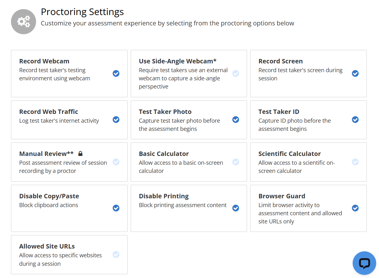Enable the Scientific Calculator option
Image resolution: width=379 pixels, height=278 pixels.
click(355, 162)
